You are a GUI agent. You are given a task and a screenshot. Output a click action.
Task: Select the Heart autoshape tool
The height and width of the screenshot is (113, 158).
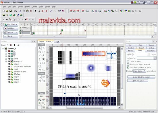point(40,67)
